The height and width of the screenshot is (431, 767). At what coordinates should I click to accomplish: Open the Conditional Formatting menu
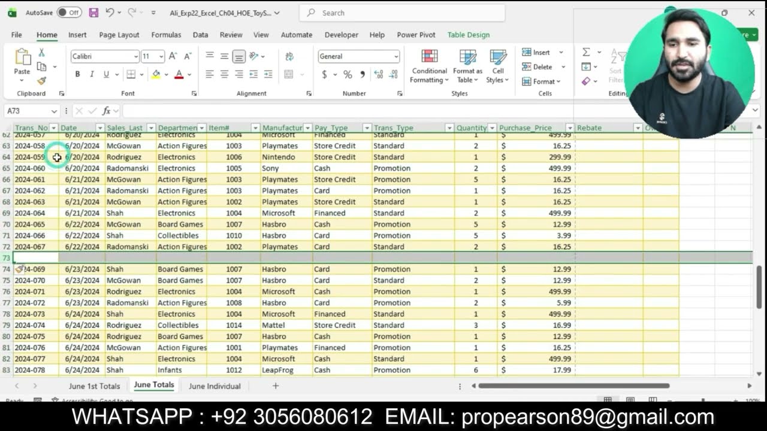(x=429, y=66)
